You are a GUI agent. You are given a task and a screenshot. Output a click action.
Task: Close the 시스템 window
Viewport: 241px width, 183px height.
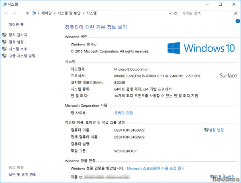(234, 4)
